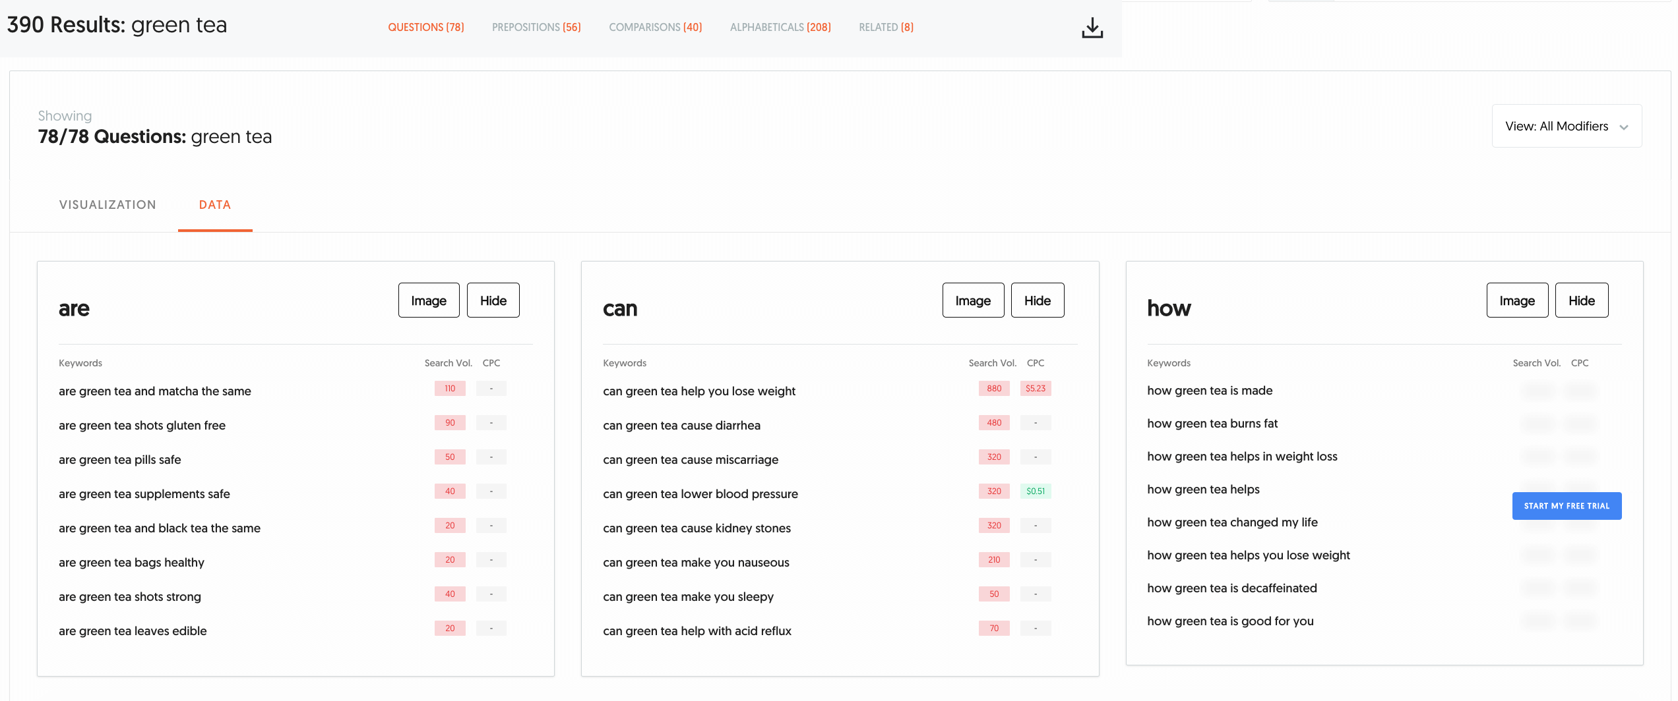The width and height of the screenshot is (1678, 701).
Task: Click 'are green tea leaves edible'
Action: [133, 631]
